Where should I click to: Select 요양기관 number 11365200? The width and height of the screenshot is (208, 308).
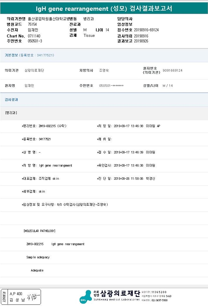click(159, 292)
